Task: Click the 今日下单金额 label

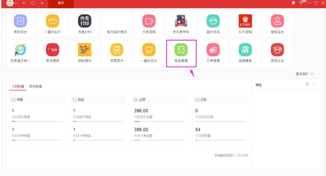Action: pyautogui.click(x=143, y=136)
